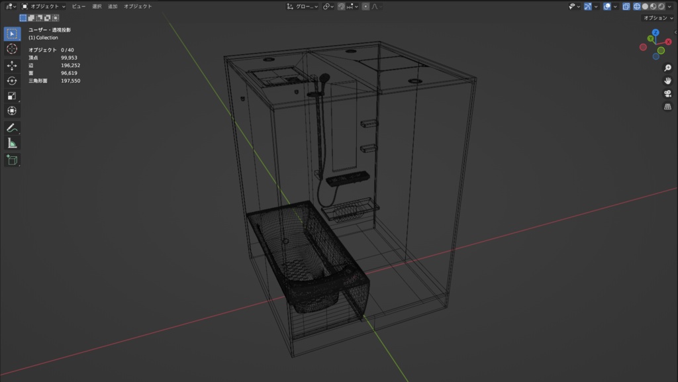Open the グロー transform orientation dropdown
The width and height of the screenshot is (678, 382).
point(302,7)
